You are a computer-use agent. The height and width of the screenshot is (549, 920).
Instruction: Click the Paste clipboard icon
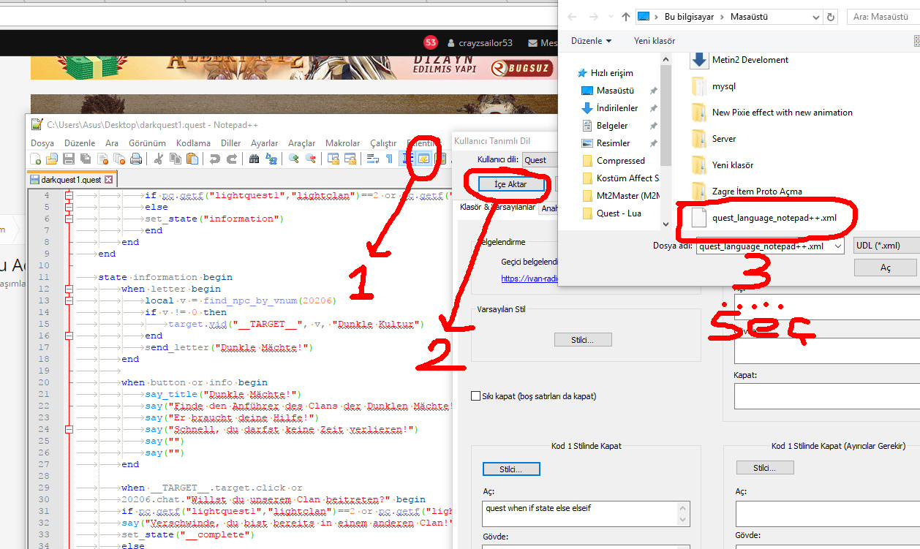click(x=192, y=159)
